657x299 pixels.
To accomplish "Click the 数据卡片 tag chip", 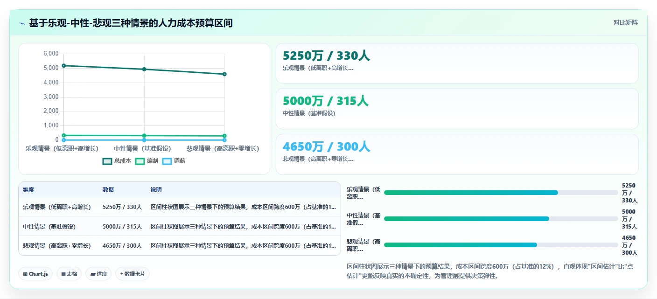I will pyautogui.click(x=133, y=274).
